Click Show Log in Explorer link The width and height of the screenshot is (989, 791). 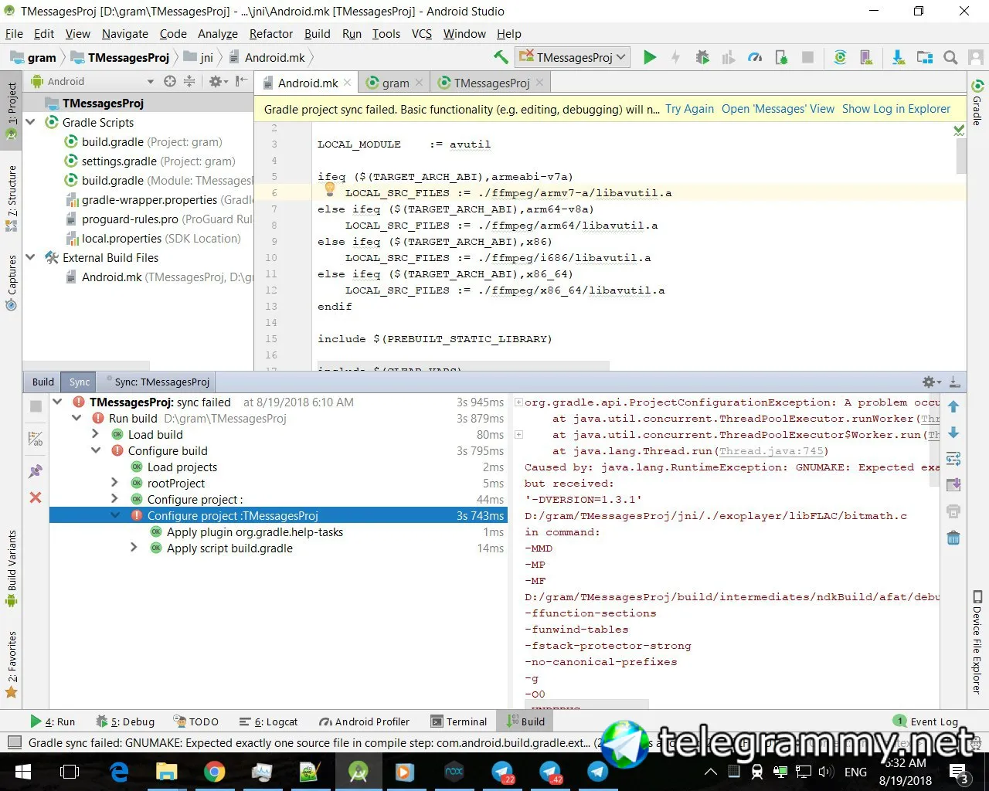click(896, 109)
